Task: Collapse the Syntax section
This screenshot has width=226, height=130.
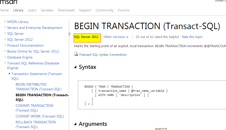Action: tap(75, 67)
